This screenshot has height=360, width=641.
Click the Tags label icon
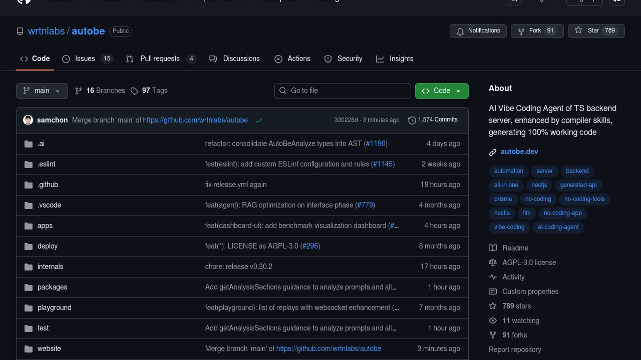pyautogui.click(x=134, y=91)
